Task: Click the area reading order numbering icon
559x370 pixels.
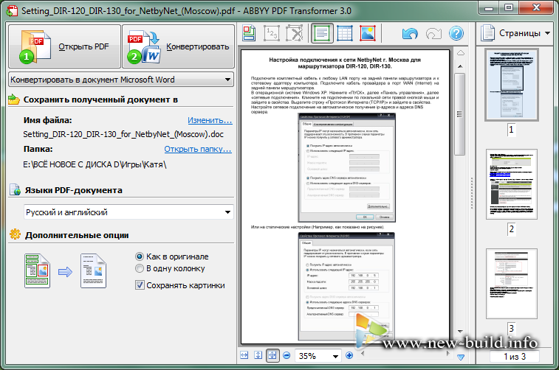Action: tap(272, 33)
